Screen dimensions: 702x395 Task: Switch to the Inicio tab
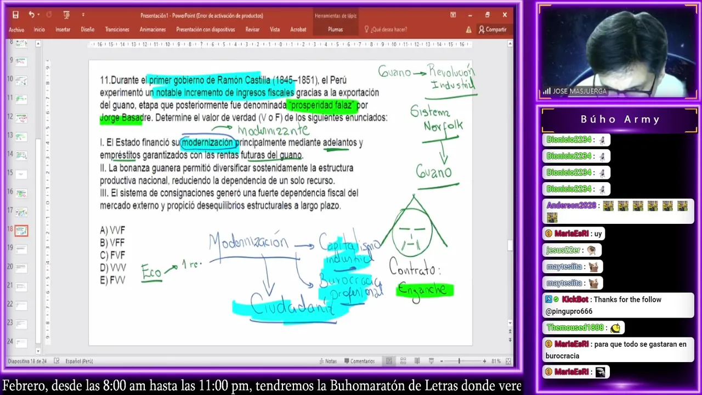(39, 30)
